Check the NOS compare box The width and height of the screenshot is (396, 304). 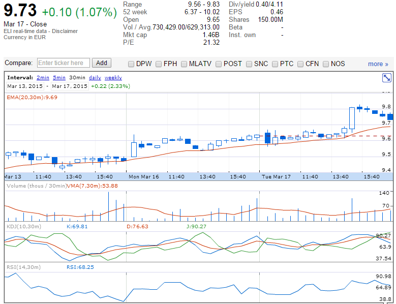click(x=326, y=64)
